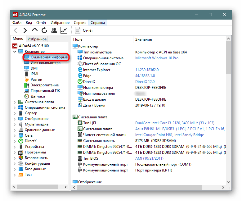Expand the Устройства tree node
The image size is (242, 201).
click(15, 147)
